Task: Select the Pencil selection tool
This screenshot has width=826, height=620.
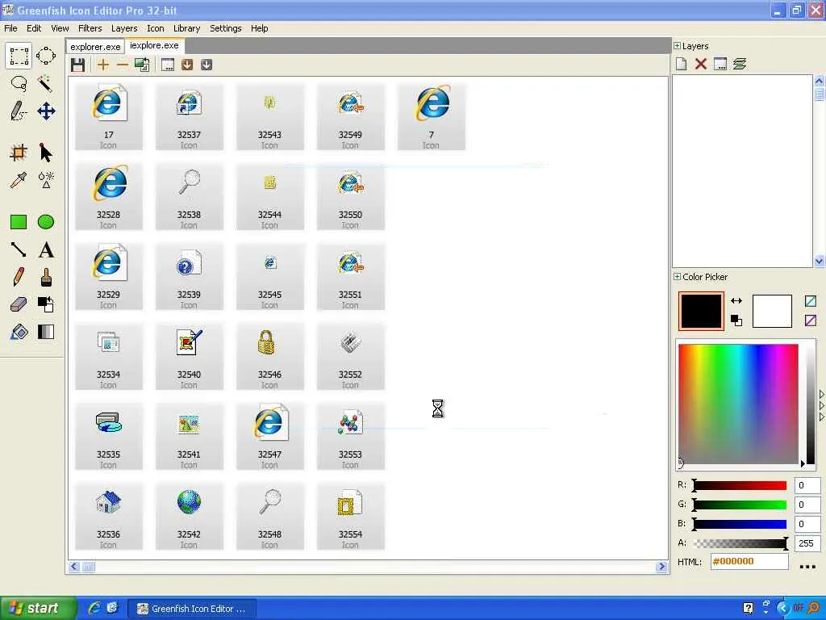Action: pos(19,111)
